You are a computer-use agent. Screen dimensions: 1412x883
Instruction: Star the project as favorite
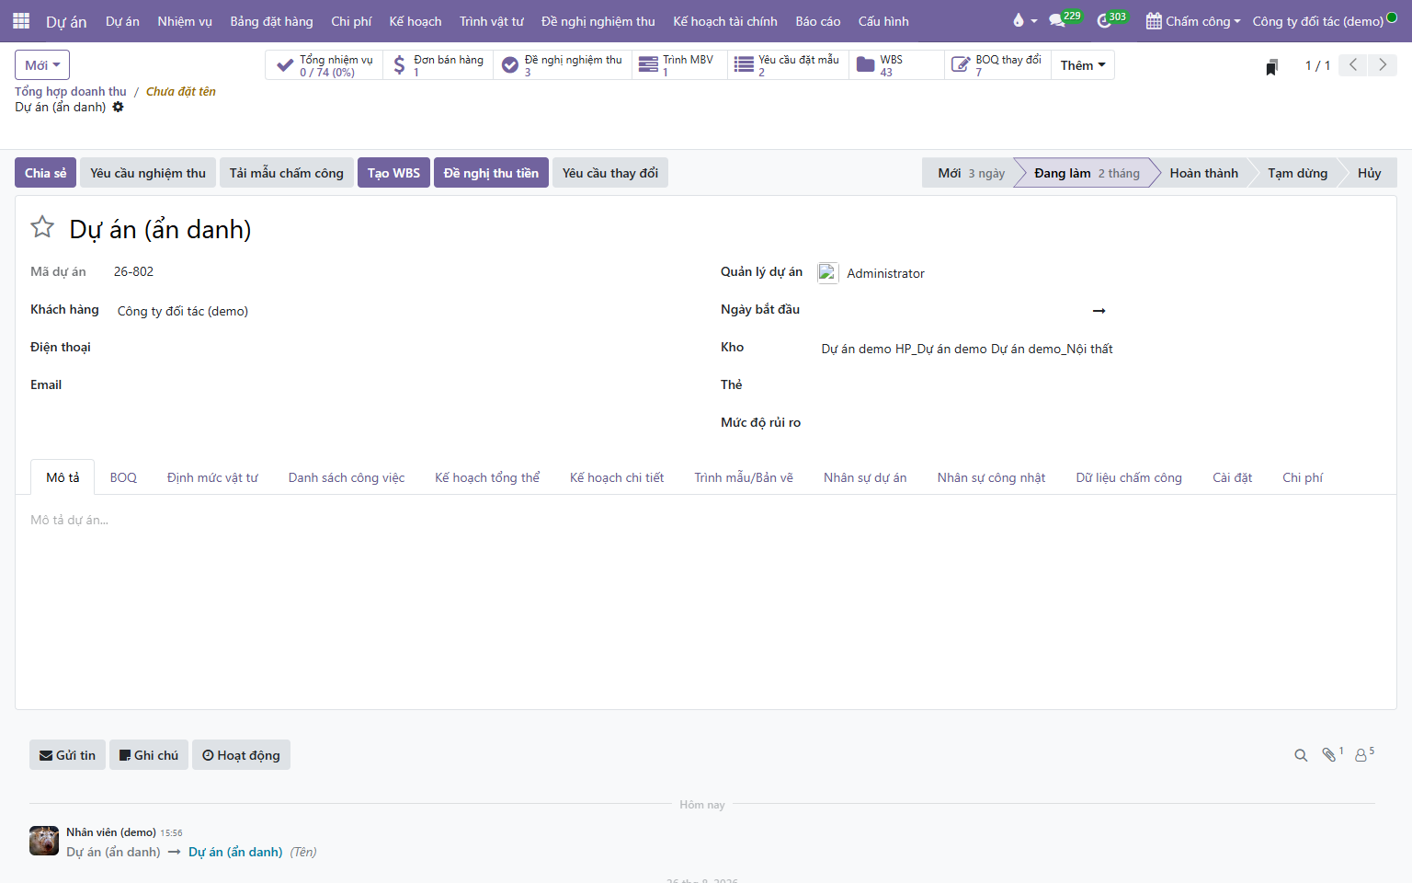(42, 227)
